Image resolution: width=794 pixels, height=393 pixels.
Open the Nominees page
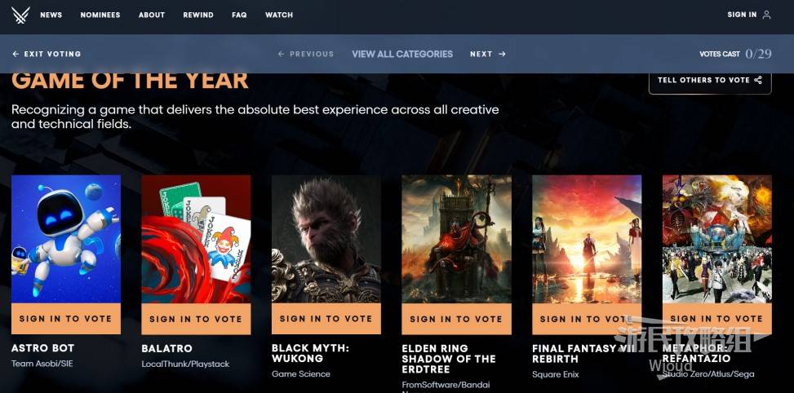click(100, 15)
